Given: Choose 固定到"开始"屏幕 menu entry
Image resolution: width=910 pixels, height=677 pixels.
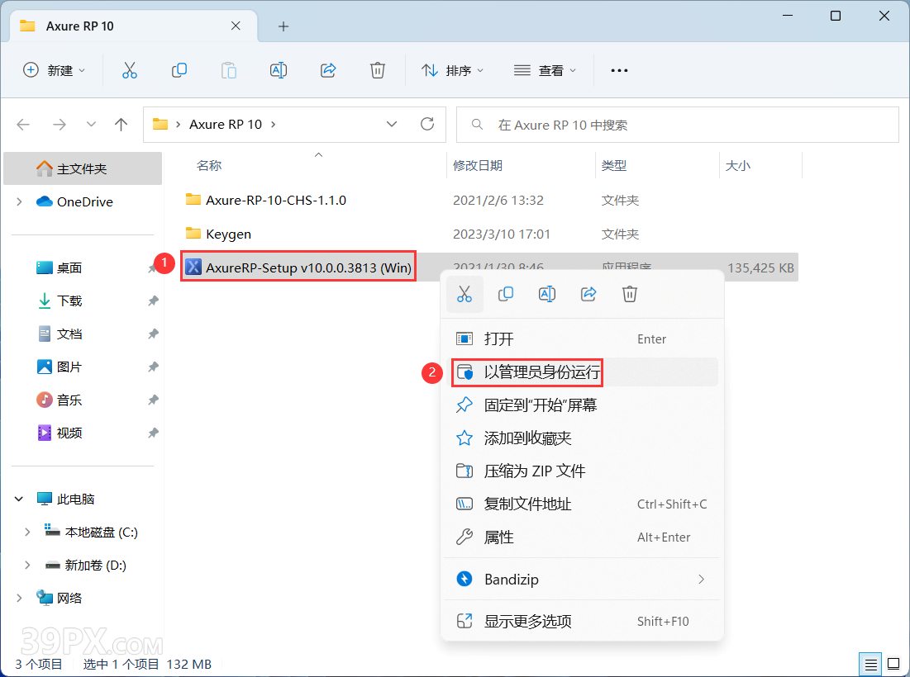Looking at the screenshot, I should [582, 405].
